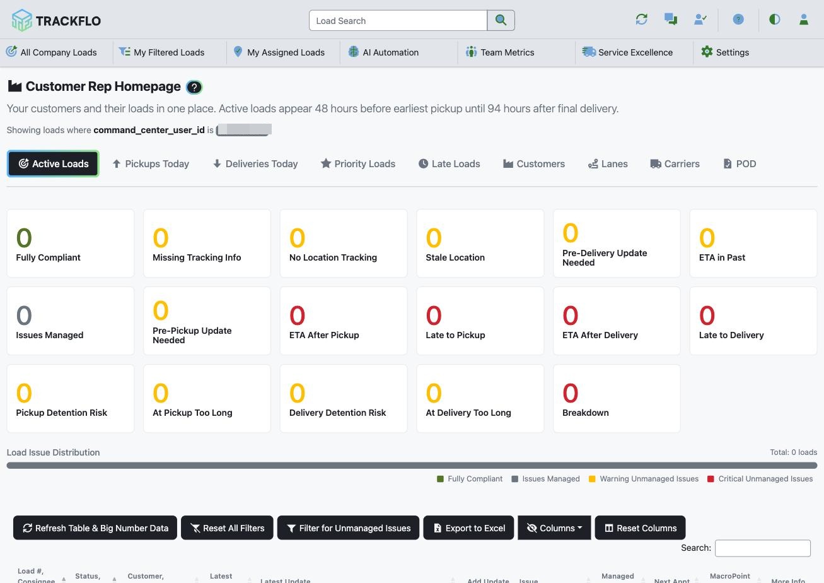Click the Pickup Detention Risk card
The height and width of the screenshot is (583, 824).
[71, 398]
